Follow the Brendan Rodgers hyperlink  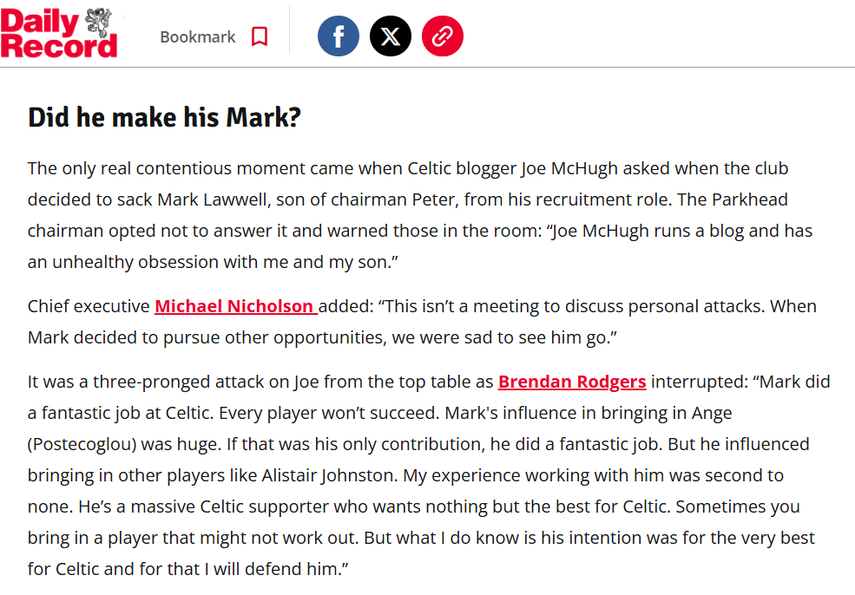[572, 382]
